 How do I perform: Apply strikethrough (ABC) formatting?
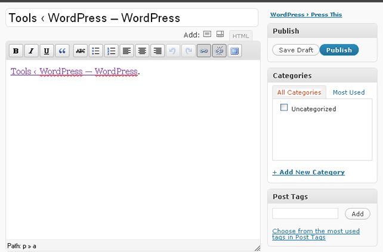81,51
